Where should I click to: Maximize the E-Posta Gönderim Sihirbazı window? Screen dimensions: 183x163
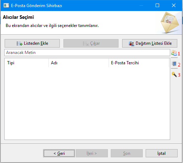[157, 5]
